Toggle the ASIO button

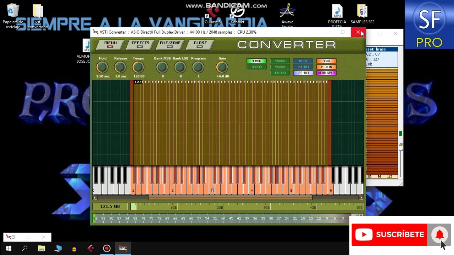pyautogui.click(x=326, y=61)
